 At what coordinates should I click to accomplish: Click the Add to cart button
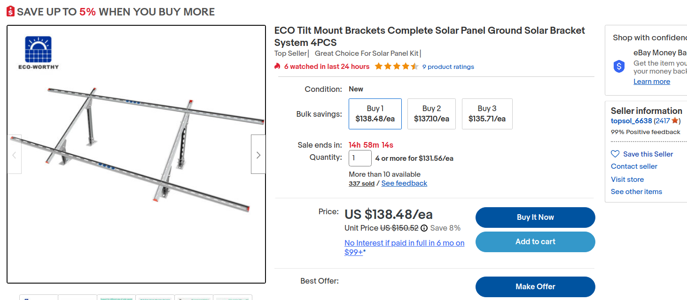pos(535,242)
